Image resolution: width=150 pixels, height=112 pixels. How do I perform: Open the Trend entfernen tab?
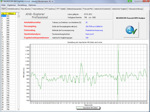point(38,9)
